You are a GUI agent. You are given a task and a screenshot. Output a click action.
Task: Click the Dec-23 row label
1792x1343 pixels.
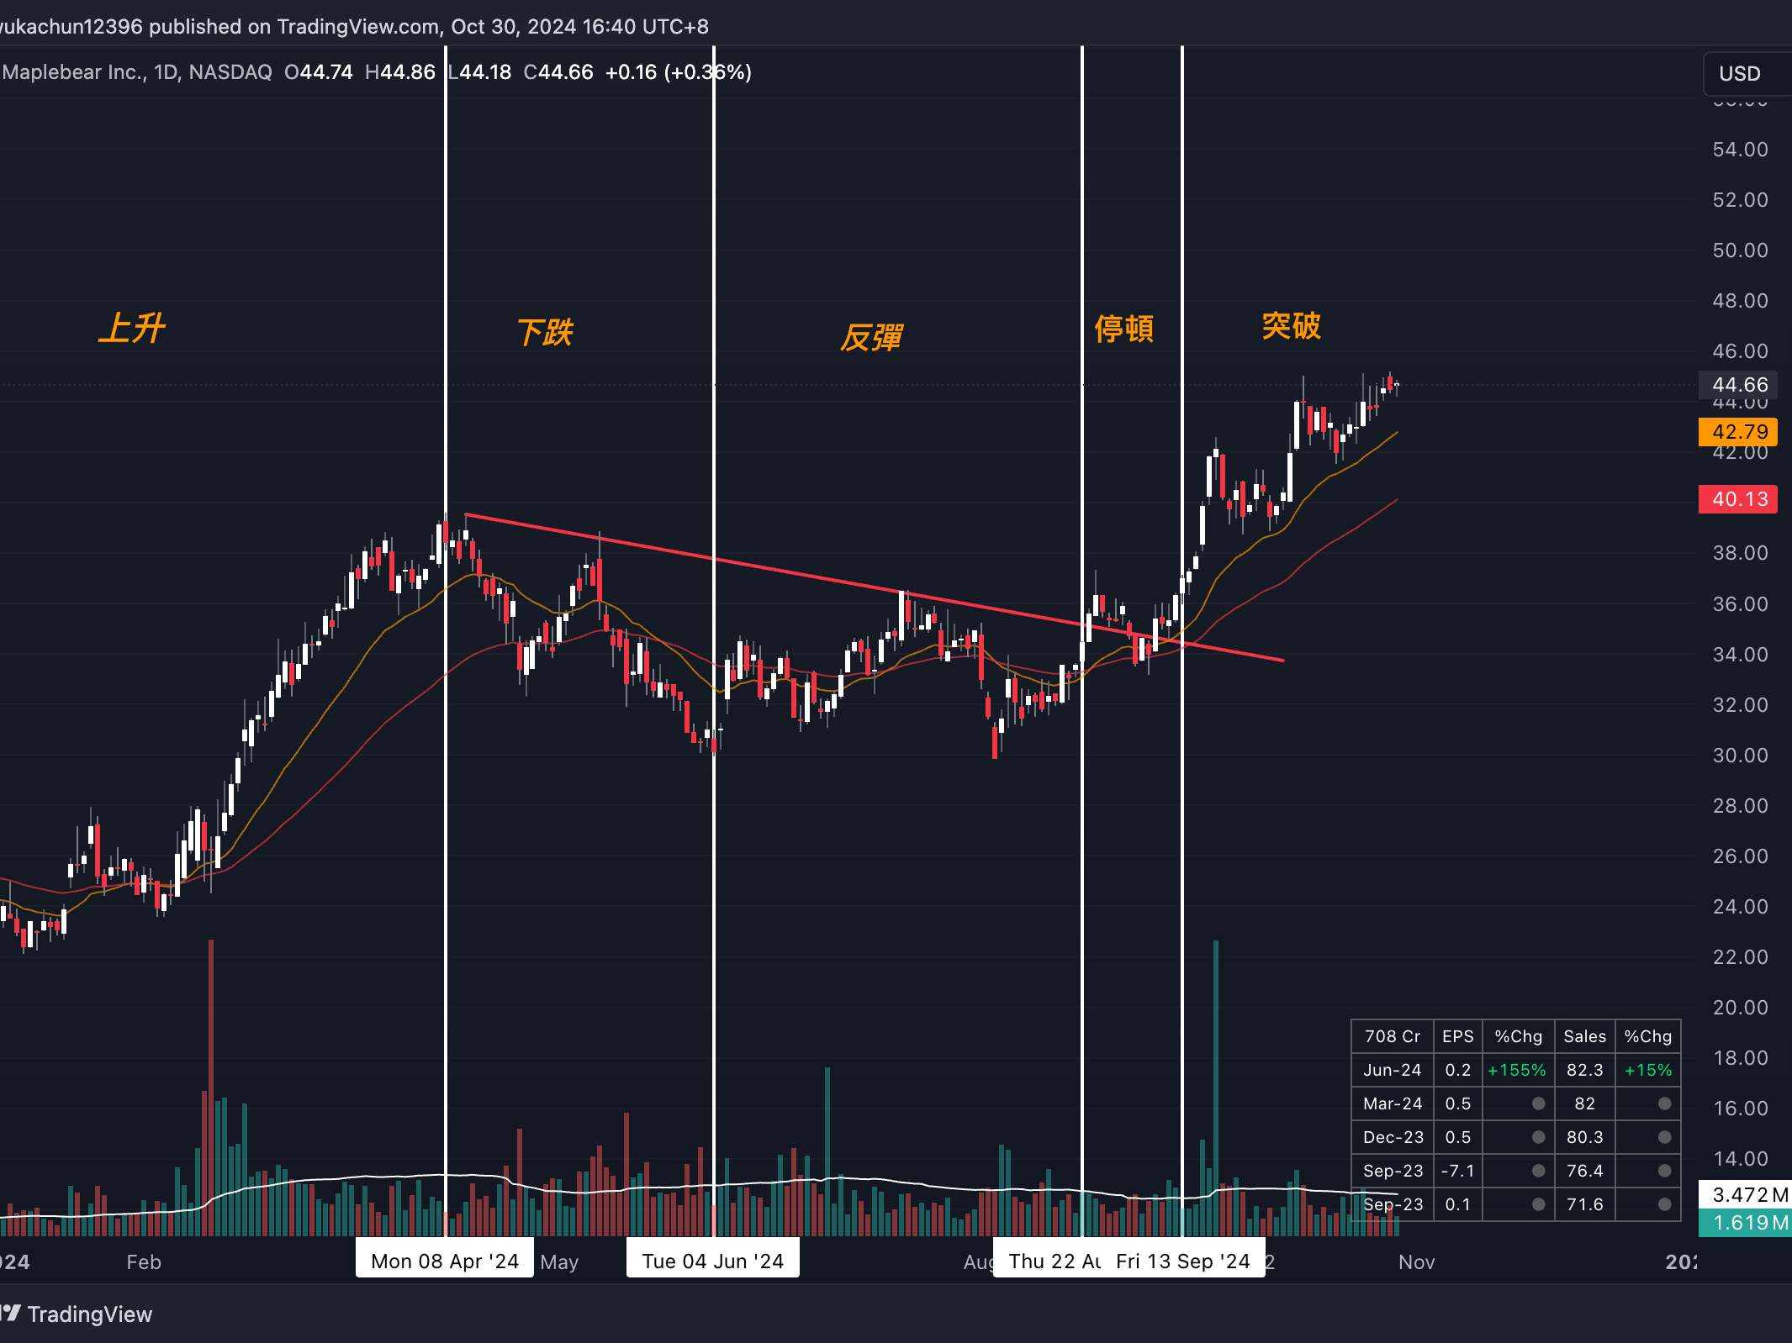pyautogui.click(x=1392, y=1137)
